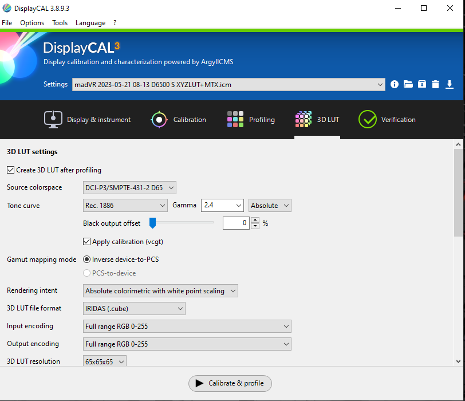Switch to the Display & instrument tab
465x401 pixels.
(x=87, y=120)
